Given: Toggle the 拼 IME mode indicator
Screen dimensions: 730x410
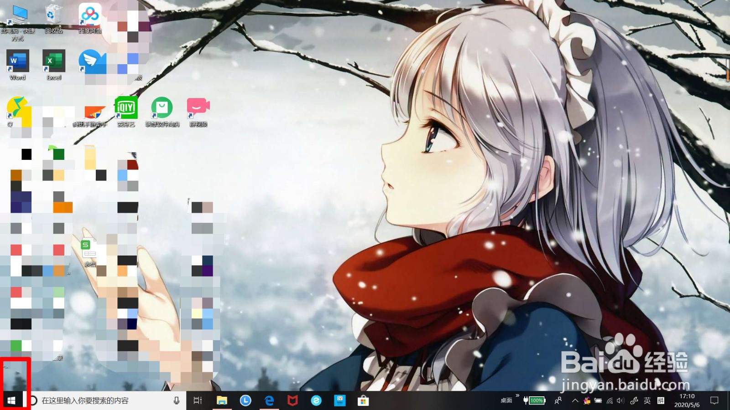Looking at the screenshot, I should pos(661,400).
